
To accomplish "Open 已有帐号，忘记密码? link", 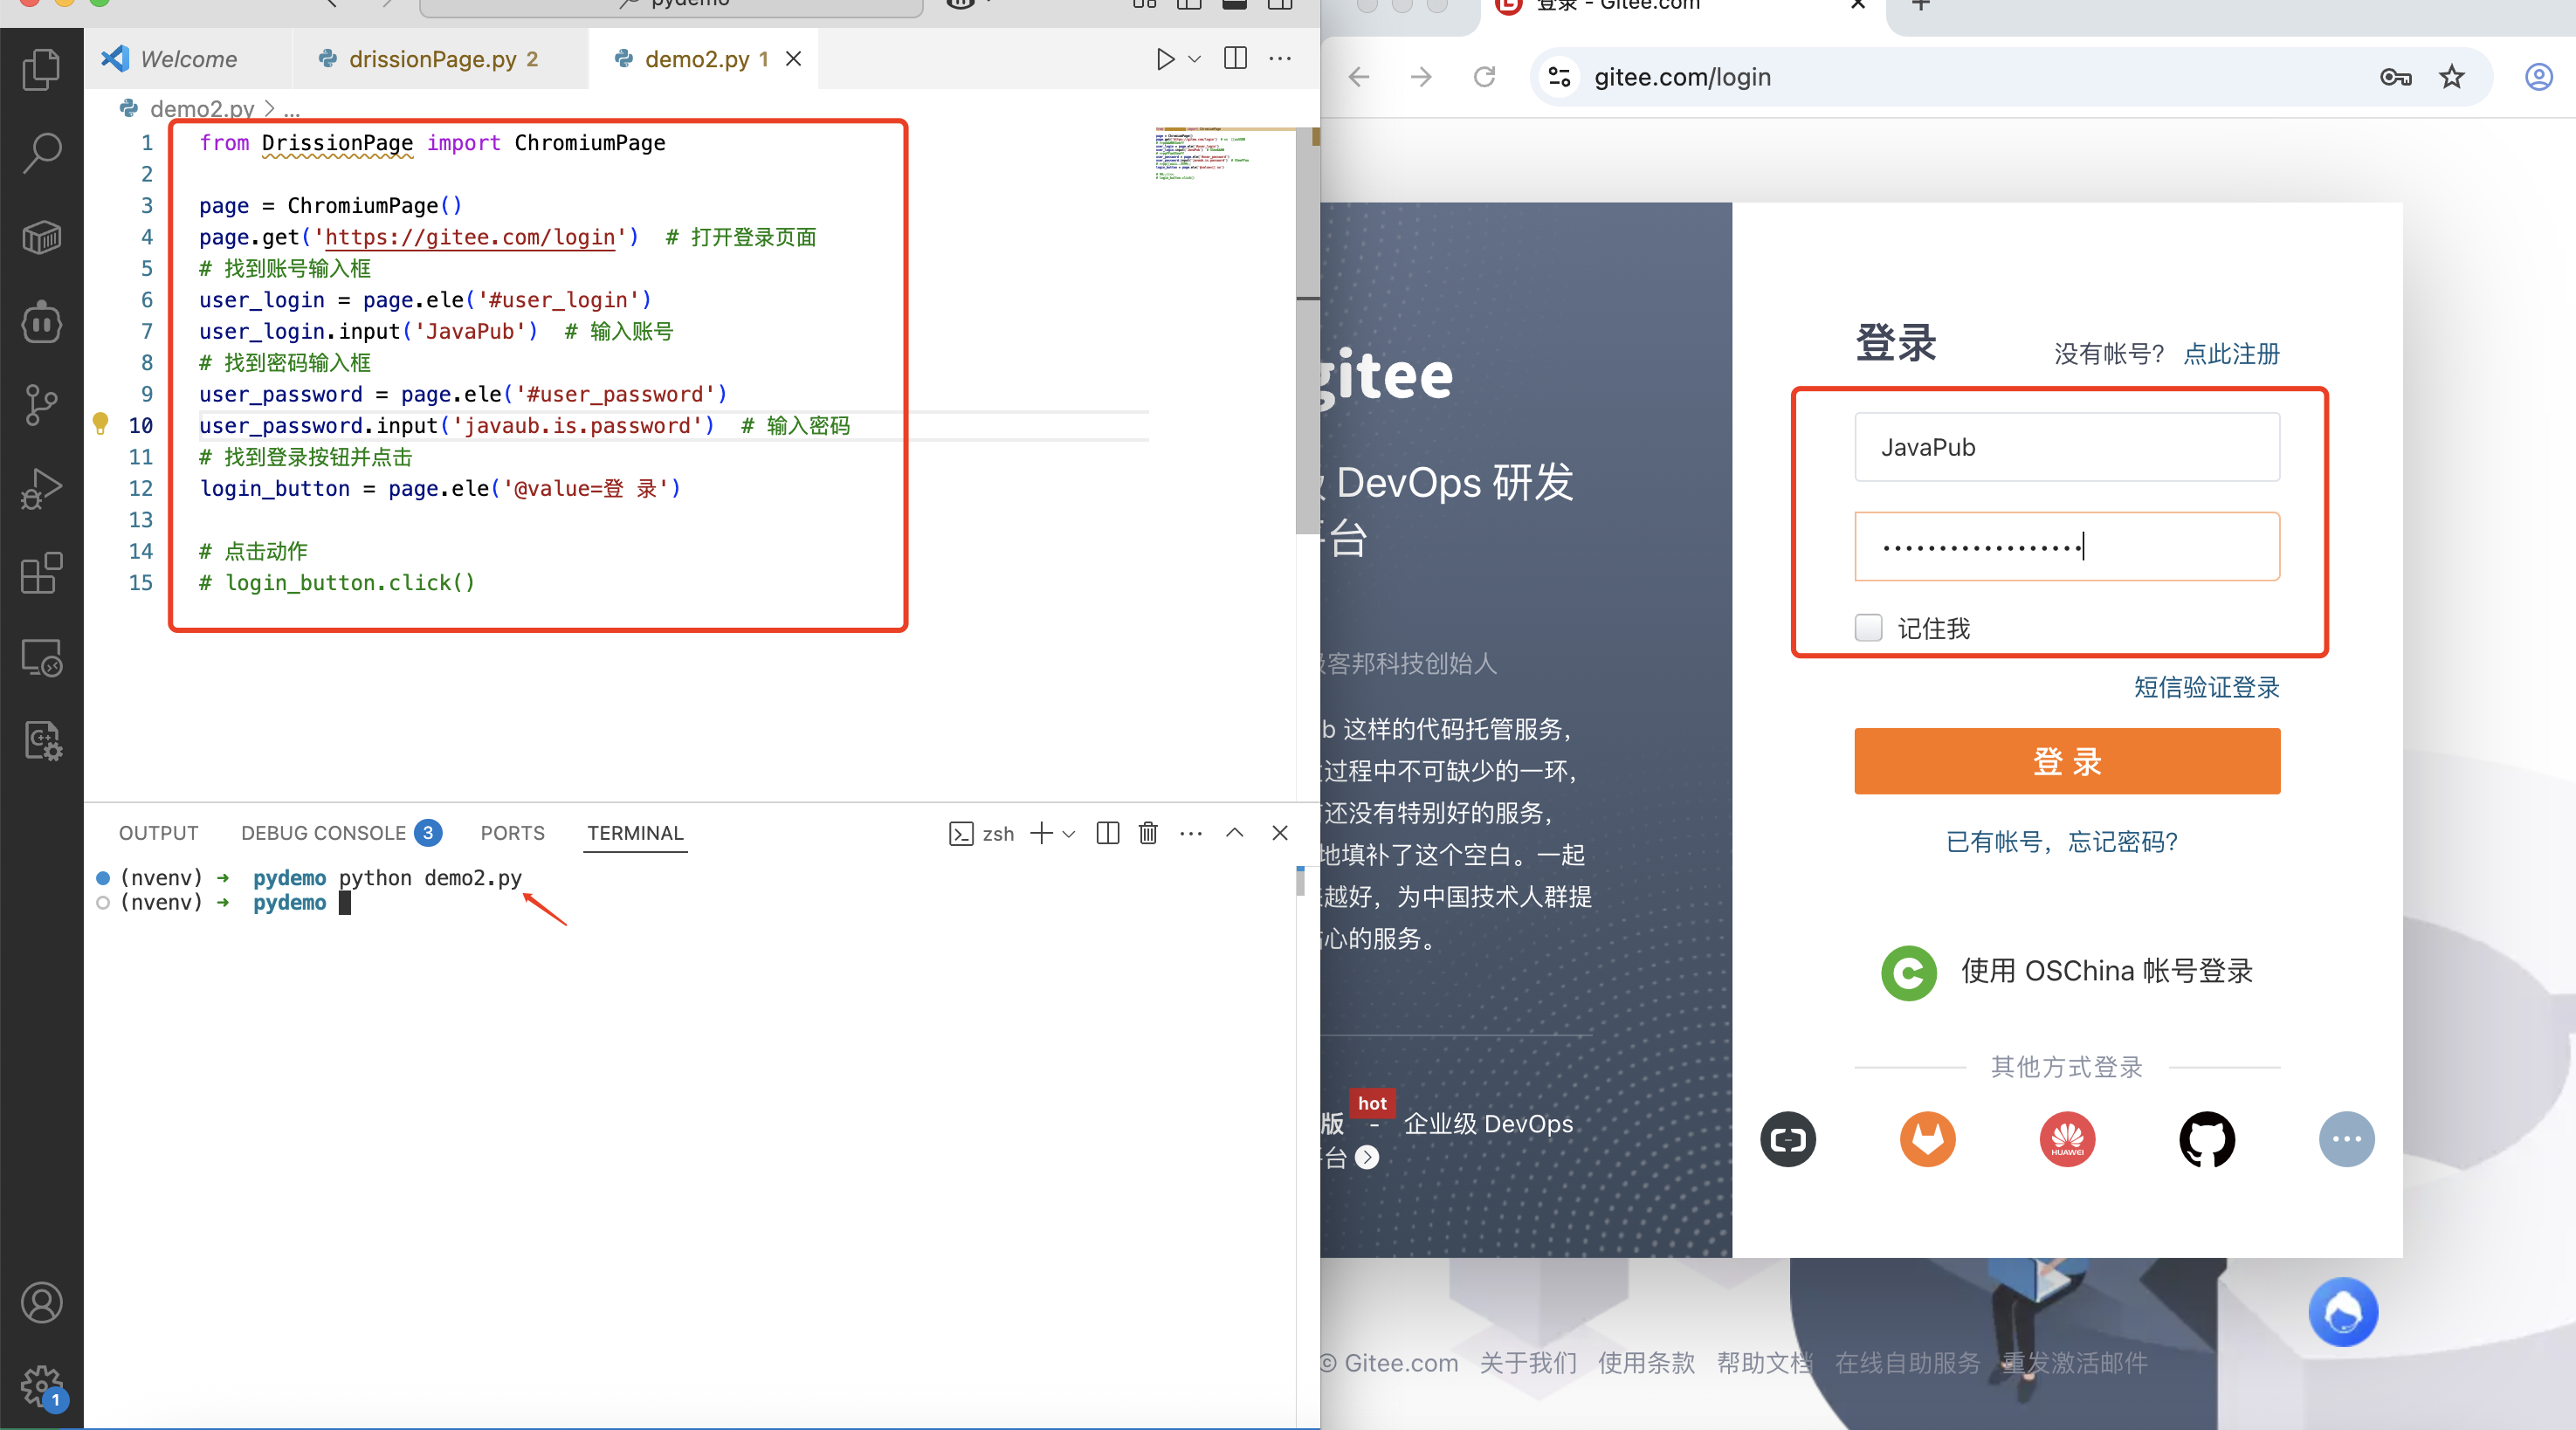I will 2062,842.
